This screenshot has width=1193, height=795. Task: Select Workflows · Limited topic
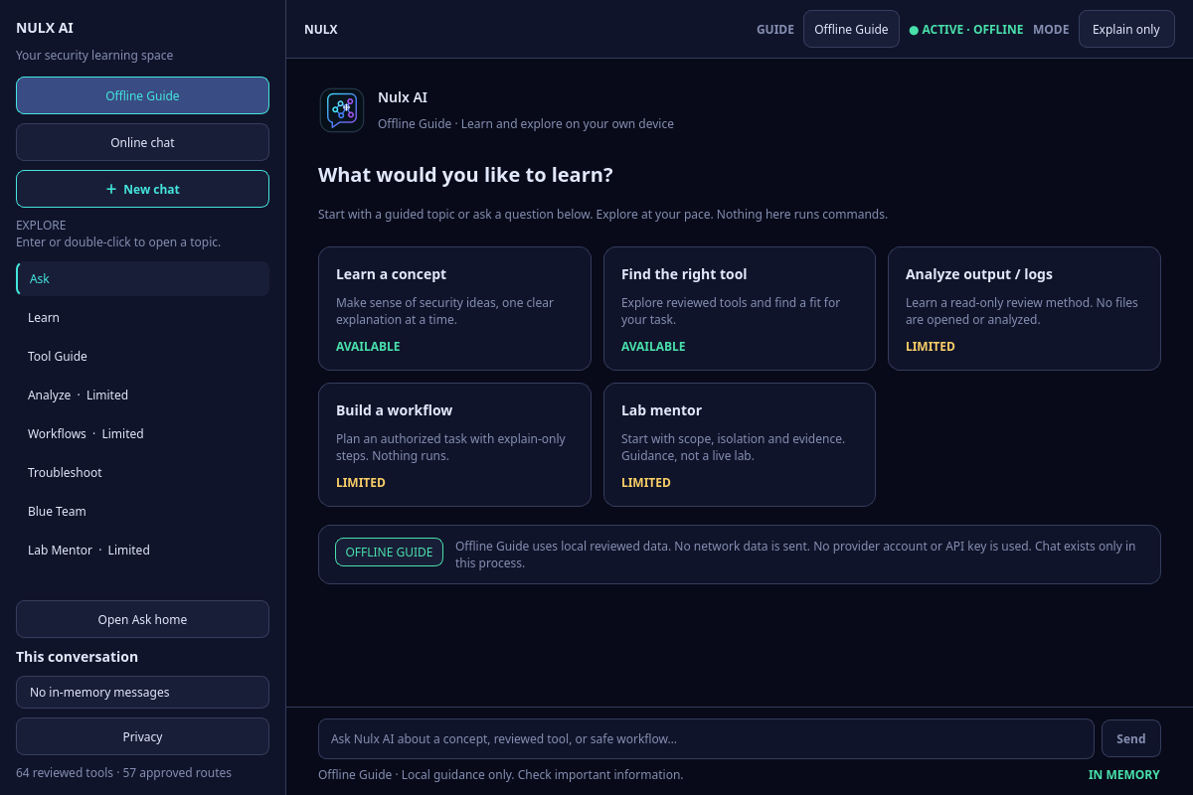(x=142, y=433)
